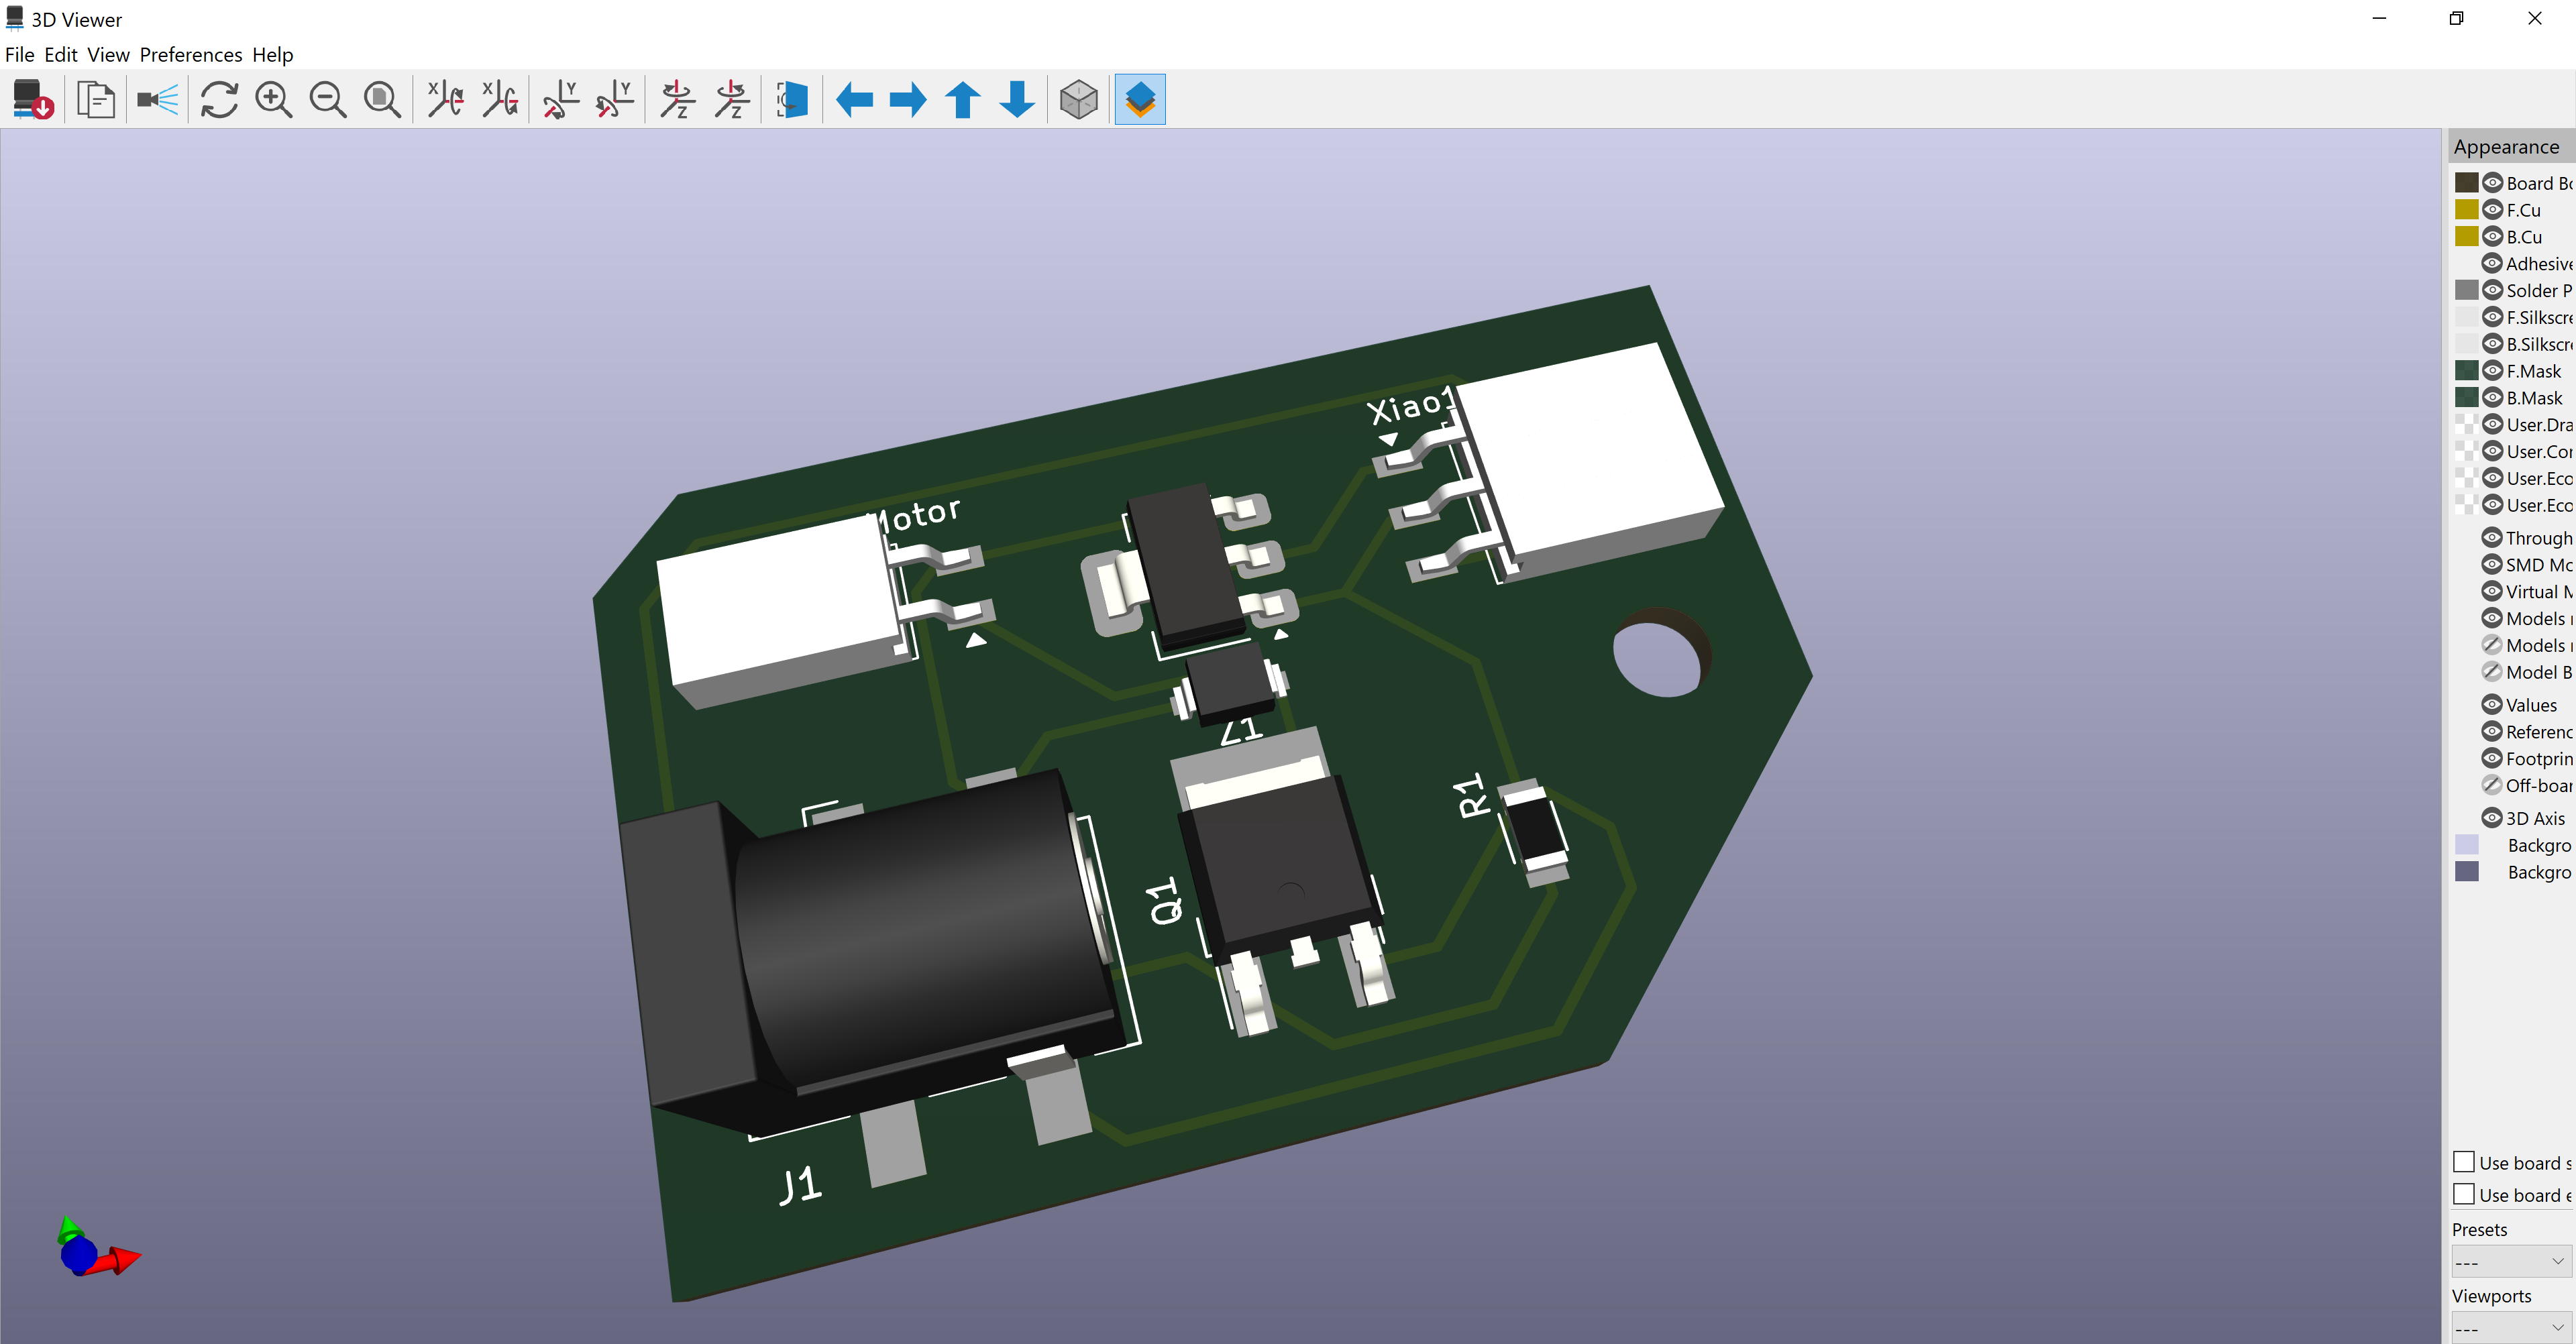
Task: Click the background top color swatch
Action: 2467,845
